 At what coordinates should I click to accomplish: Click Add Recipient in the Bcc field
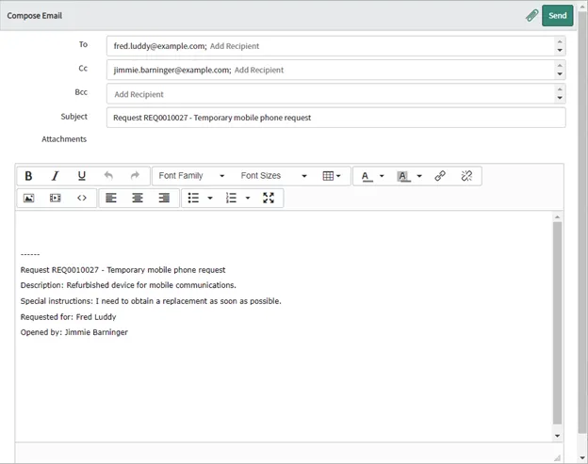pyautogui.click(x=139, y=94)
